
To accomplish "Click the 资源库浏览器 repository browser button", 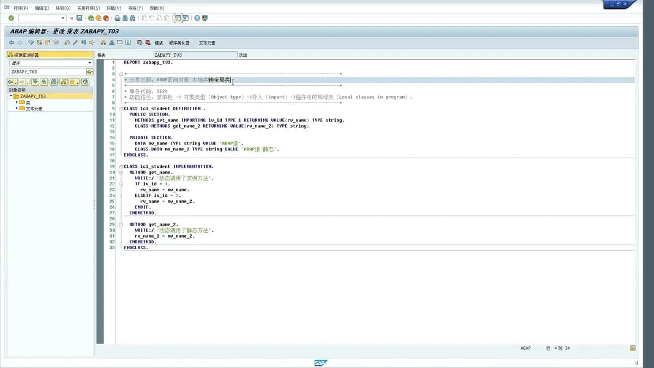I will click(x=50, y=55).
